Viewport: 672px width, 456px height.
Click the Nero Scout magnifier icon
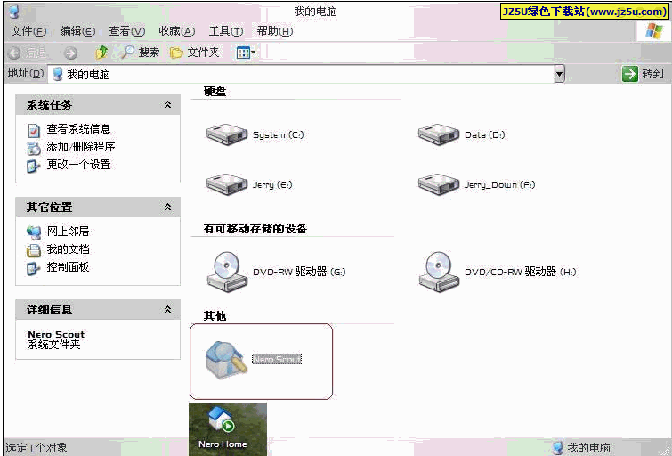pyautogui.click(x=227, y=360)
